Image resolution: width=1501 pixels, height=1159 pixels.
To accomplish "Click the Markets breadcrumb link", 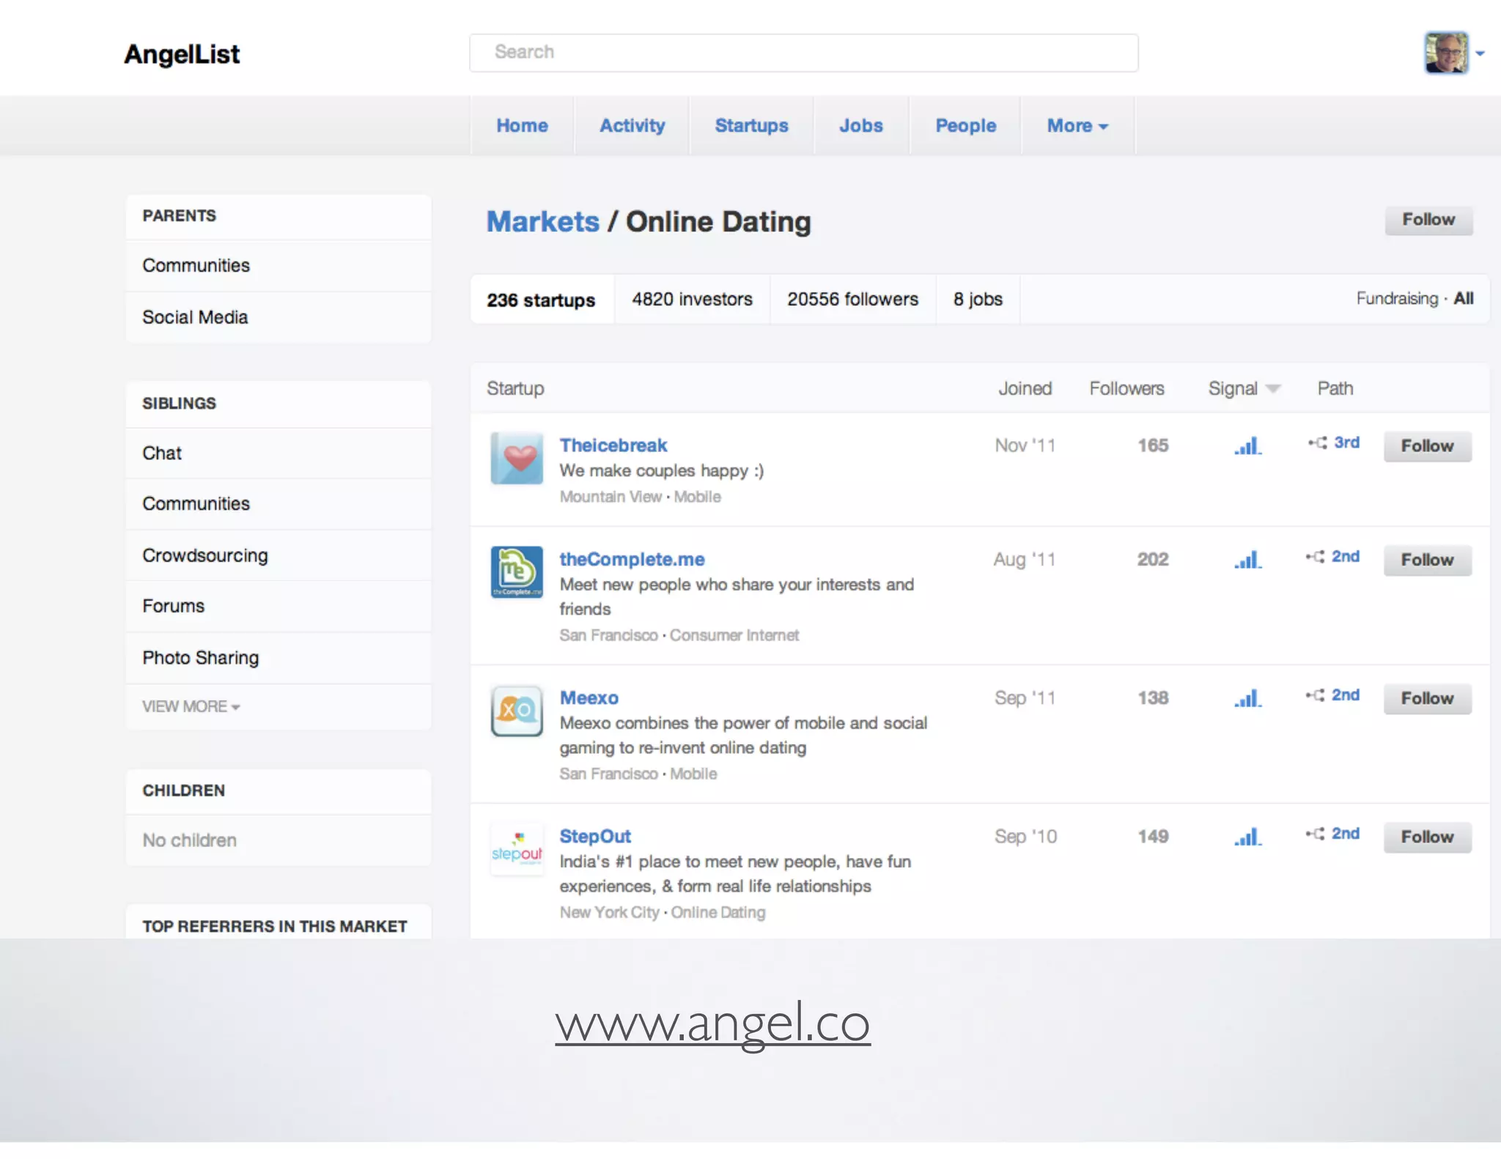I will click(543, 222).
